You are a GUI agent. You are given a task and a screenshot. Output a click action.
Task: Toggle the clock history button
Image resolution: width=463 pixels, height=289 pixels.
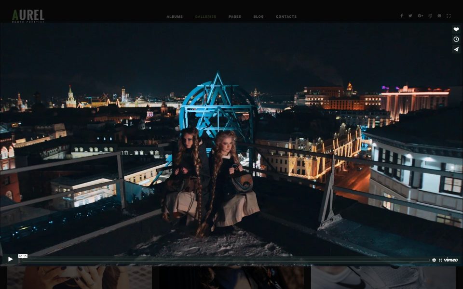(456, 39)
